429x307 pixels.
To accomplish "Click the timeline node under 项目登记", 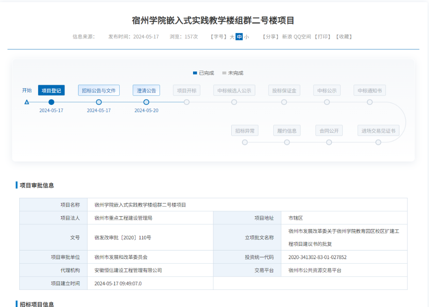I will [x=51, y=102].
